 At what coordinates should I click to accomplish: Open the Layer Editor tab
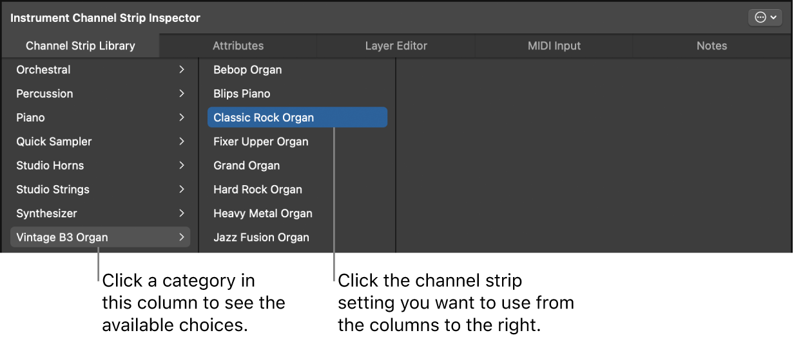click(x=396, y=46)
